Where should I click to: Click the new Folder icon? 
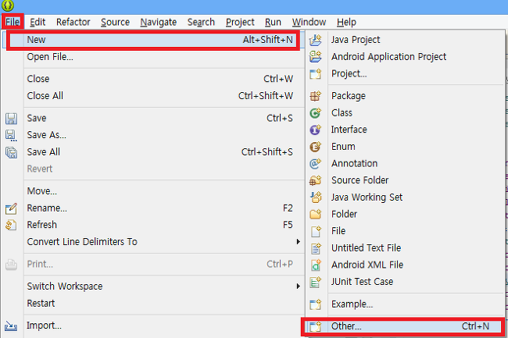pyautogui.click(x=315, y=214)
